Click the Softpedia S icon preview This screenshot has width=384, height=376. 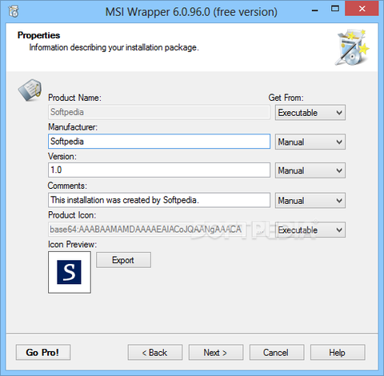pyautogui.click(x=70, y=272)
